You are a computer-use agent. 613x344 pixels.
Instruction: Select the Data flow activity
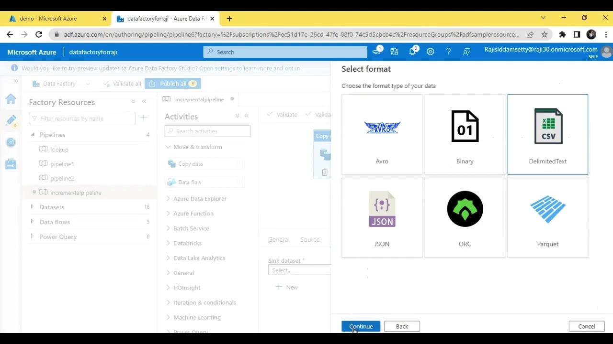coord(205,182)
